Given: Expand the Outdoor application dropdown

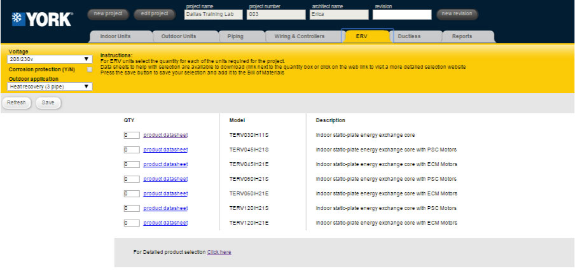Looking at the screenshot, I should pyautogui.click(x=50, y=87).
